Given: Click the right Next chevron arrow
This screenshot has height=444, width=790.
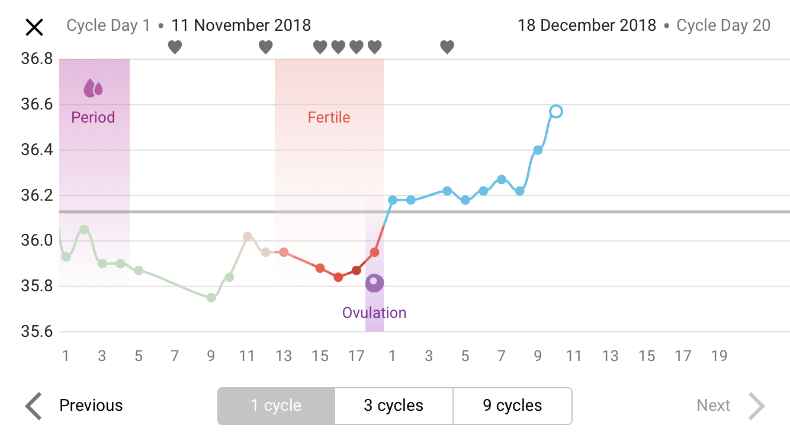Looking at the screenshot, I should click(756, 406).
